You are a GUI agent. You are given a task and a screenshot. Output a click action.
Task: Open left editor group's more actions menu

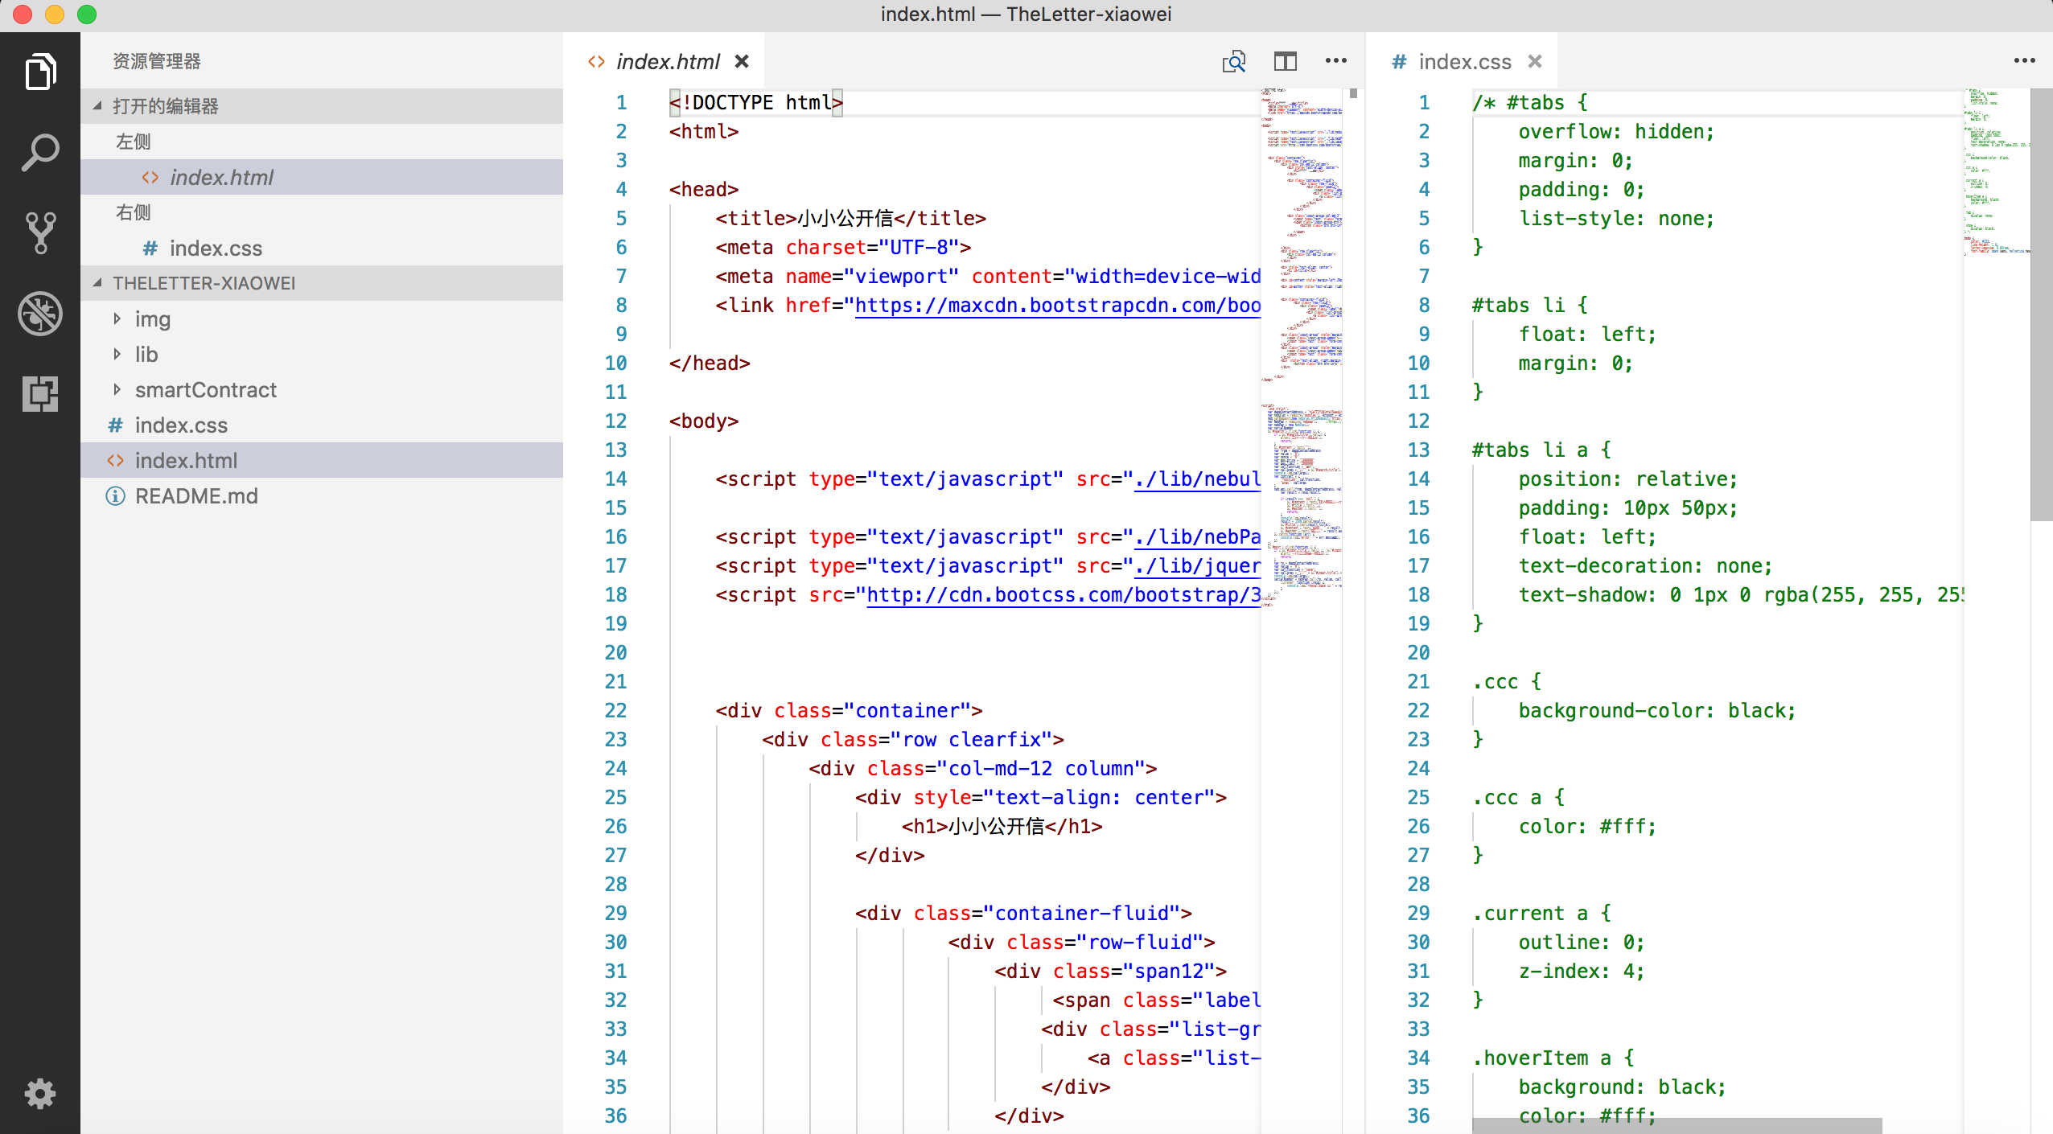click(x=1335, y=62)
